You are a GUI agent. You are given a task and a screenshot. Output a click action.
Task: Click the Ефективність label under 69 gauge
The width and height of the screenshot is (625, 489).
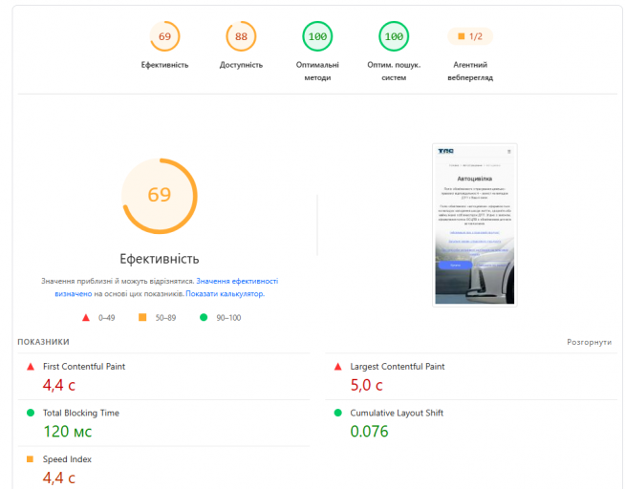point(164,65)
